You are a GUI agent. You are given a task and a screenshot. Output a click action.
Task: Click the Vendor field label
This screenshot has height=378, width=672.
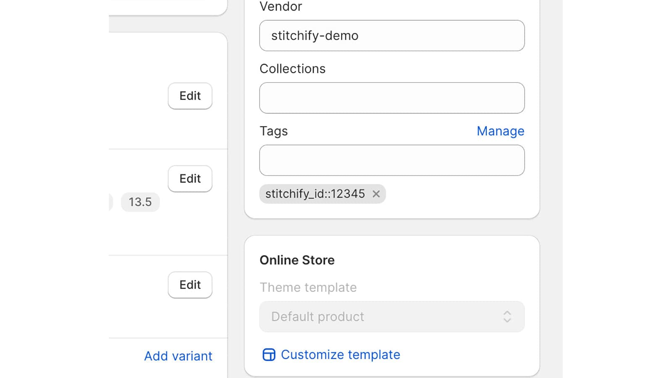point(281,6)
